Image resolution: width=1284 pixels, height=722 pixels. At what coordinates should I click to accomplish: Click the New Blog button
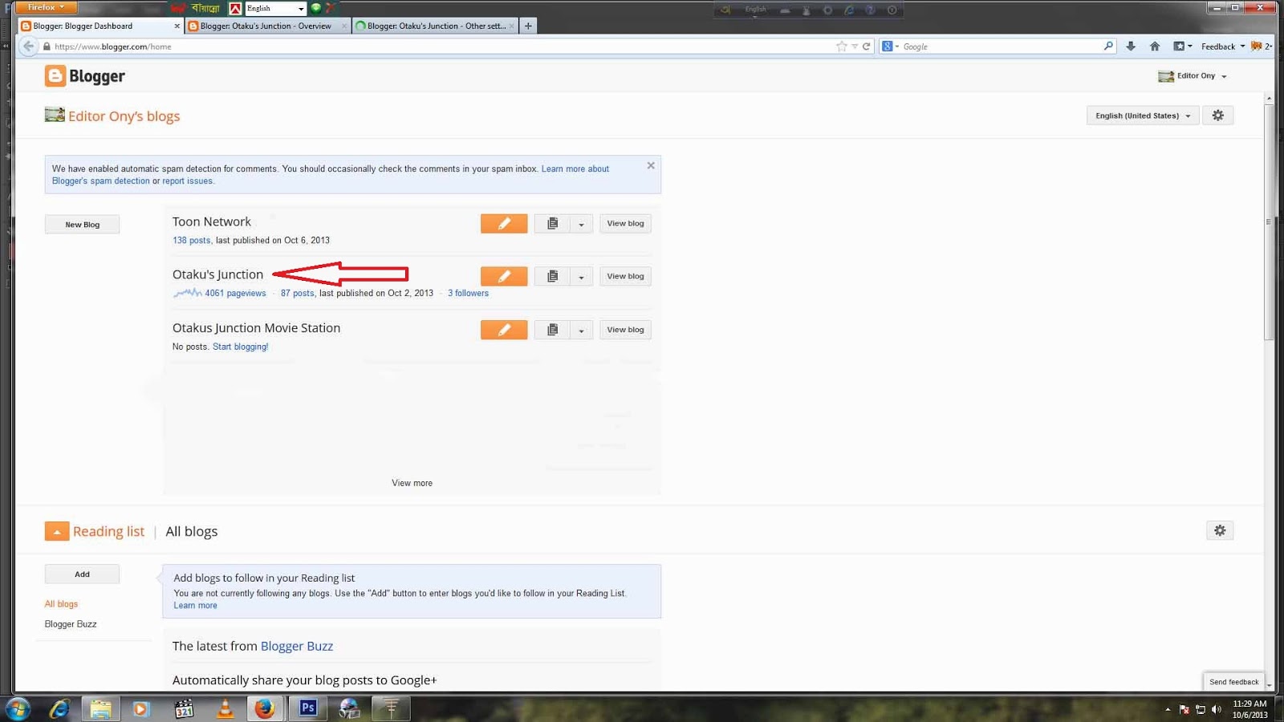(x=82, y=225)
